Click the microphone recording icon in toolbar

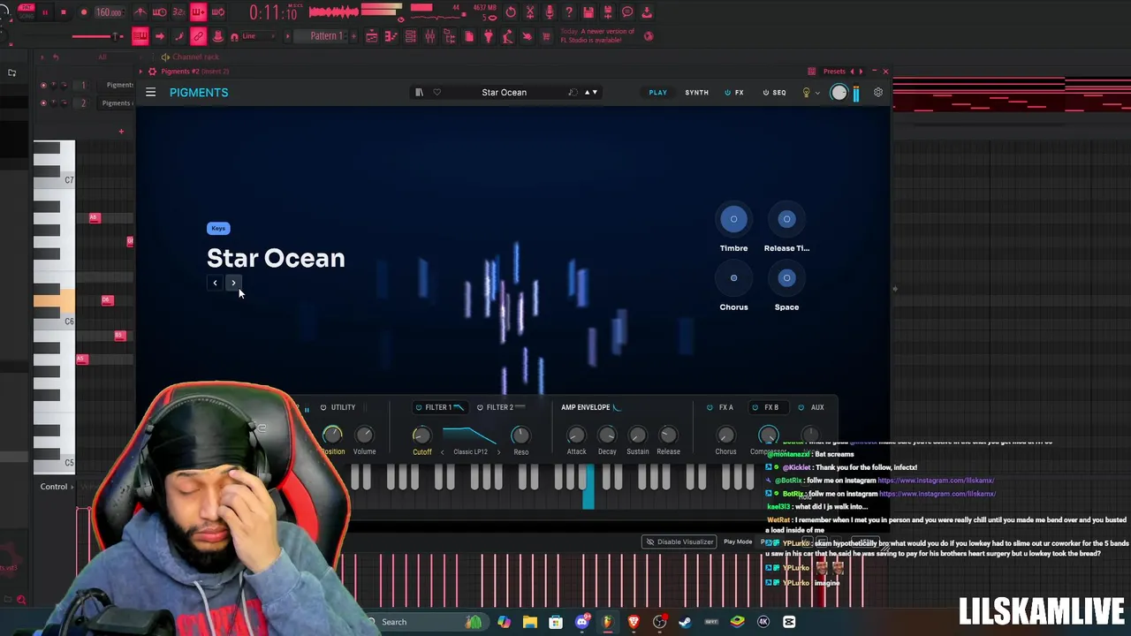pos(550,12)
